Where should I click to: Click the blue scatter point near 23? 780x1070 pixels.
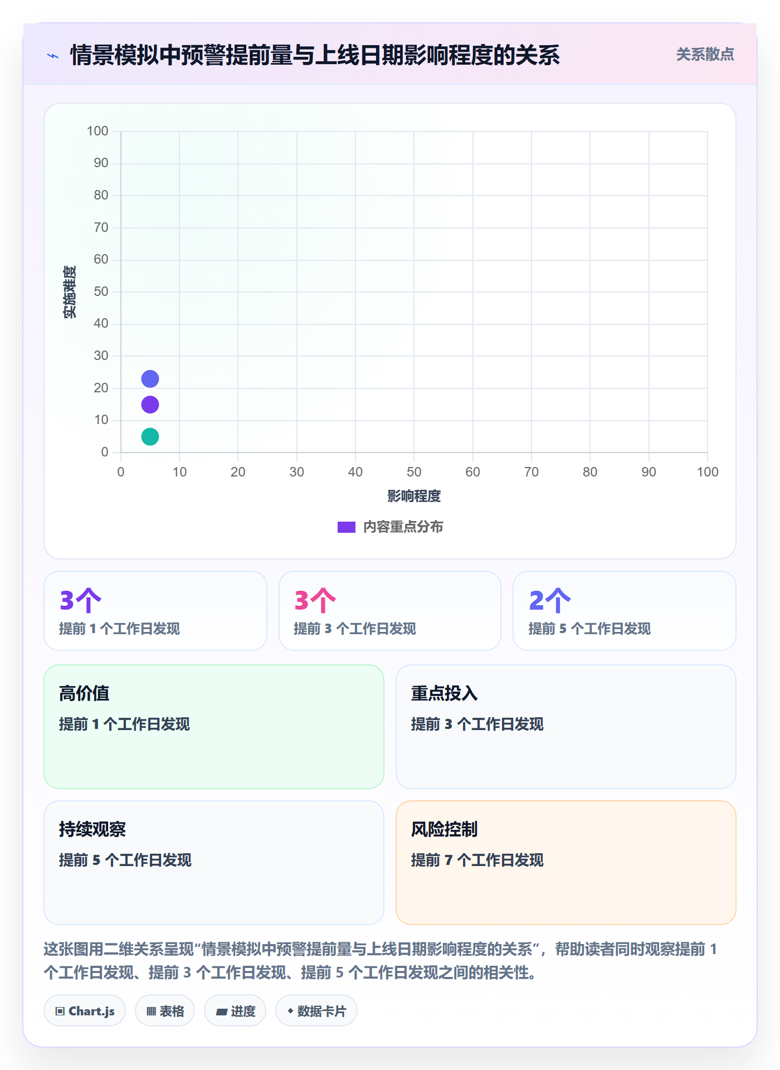tap(150, 379)
